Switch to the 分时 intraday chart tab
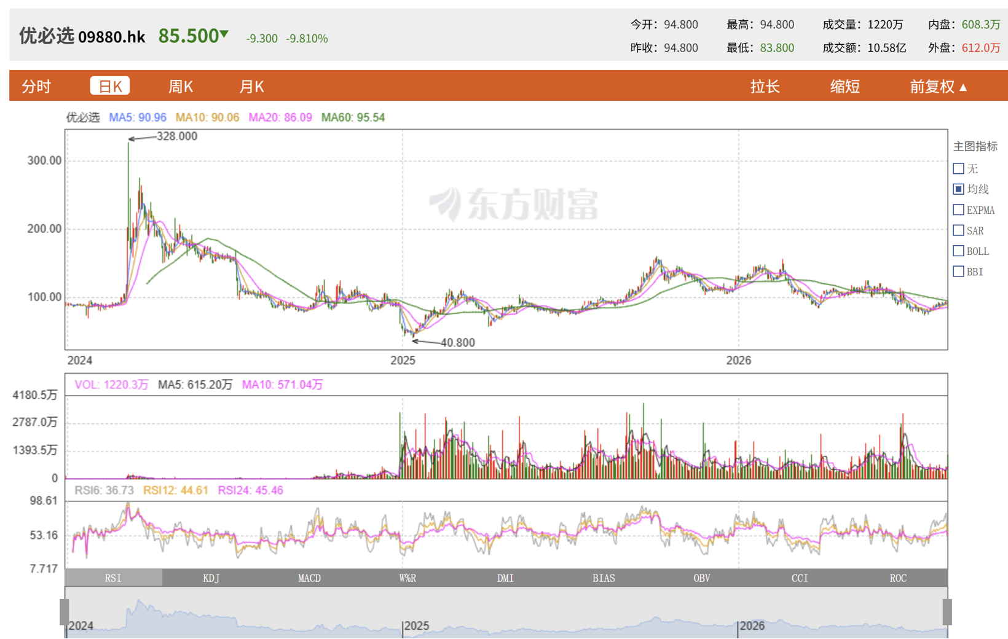Image resolution: width=1008 pixels, height=639 pixels. tap(36, 87)
